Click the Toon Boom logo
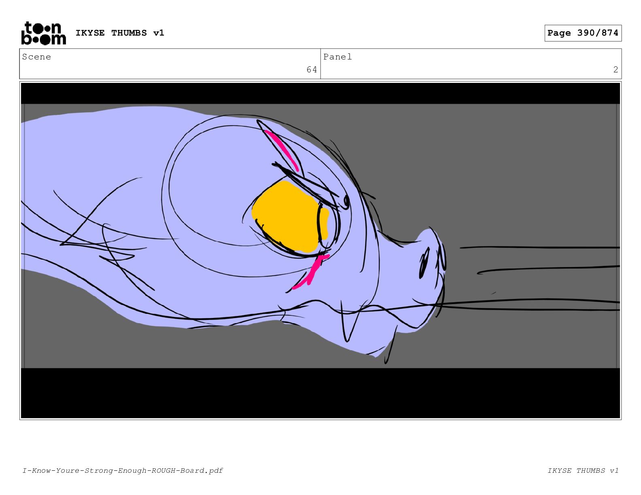Screen dimensions: 641x495 (43, 33)
